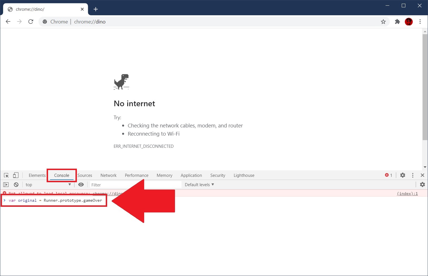Switch to the Lighthouse tab
This screenshot has width=428, height=276.
click(244, 175)
